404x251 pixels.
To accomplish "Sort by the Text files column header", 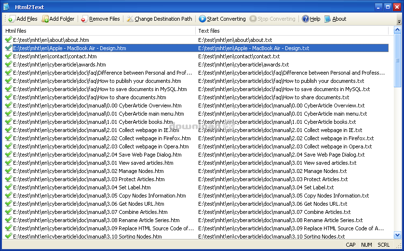I will [x=292, y=31].
